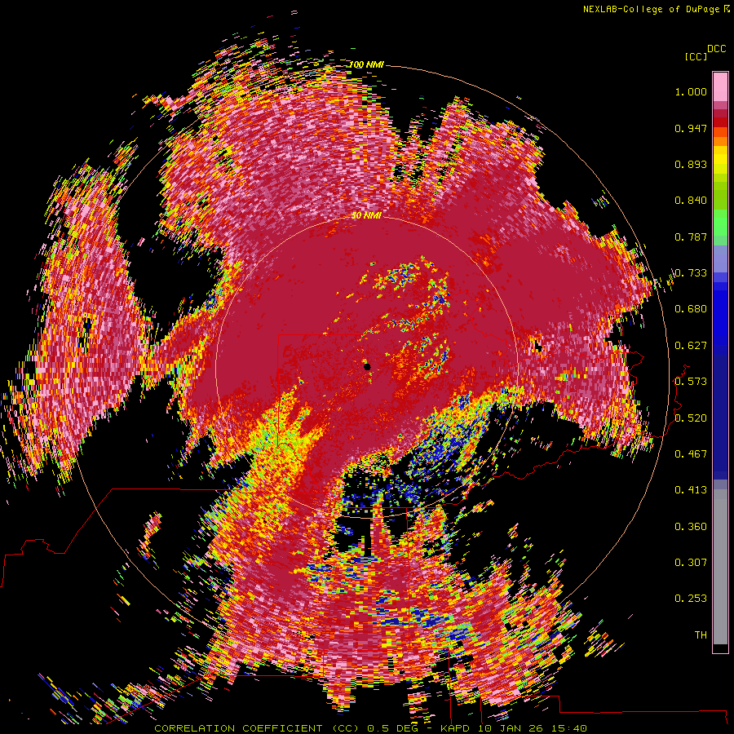The image size is (734, 734).
Task: Click the 0.680 legend value
Action: coord(691,309)
